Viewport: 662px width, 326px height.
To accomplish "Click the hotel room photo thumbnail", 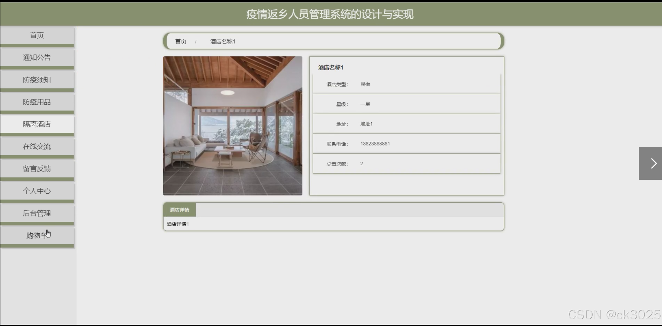I will 233,126.
